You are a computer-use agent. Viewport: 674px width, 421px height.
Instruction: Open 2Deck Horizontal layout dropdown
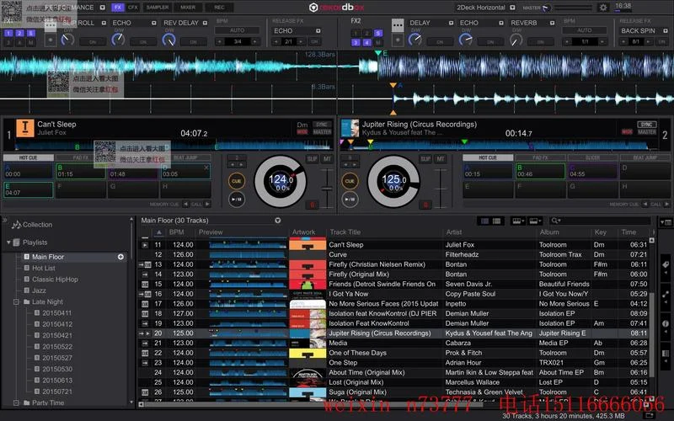click(x=512, y=8)
